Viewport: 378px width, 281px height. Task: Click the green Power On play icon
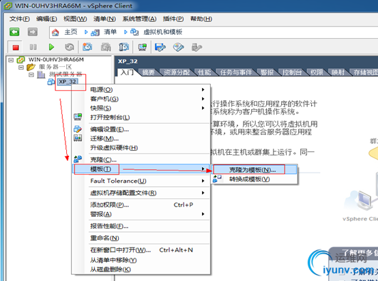pyautogui.click(x=51, y=47)
